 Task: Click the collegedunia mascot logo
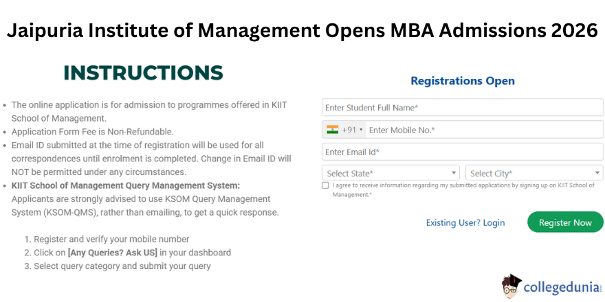pos(511,287)
